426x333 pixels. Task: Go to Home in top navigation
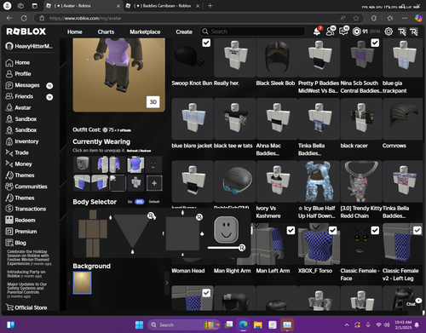pos(75,32)
